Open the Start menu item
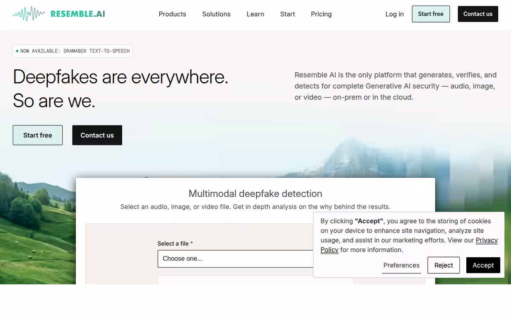This screenshot has height=319, width=511. coord(287,14)
